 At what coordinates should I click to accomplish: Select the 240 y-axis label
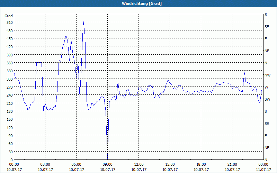10,95
